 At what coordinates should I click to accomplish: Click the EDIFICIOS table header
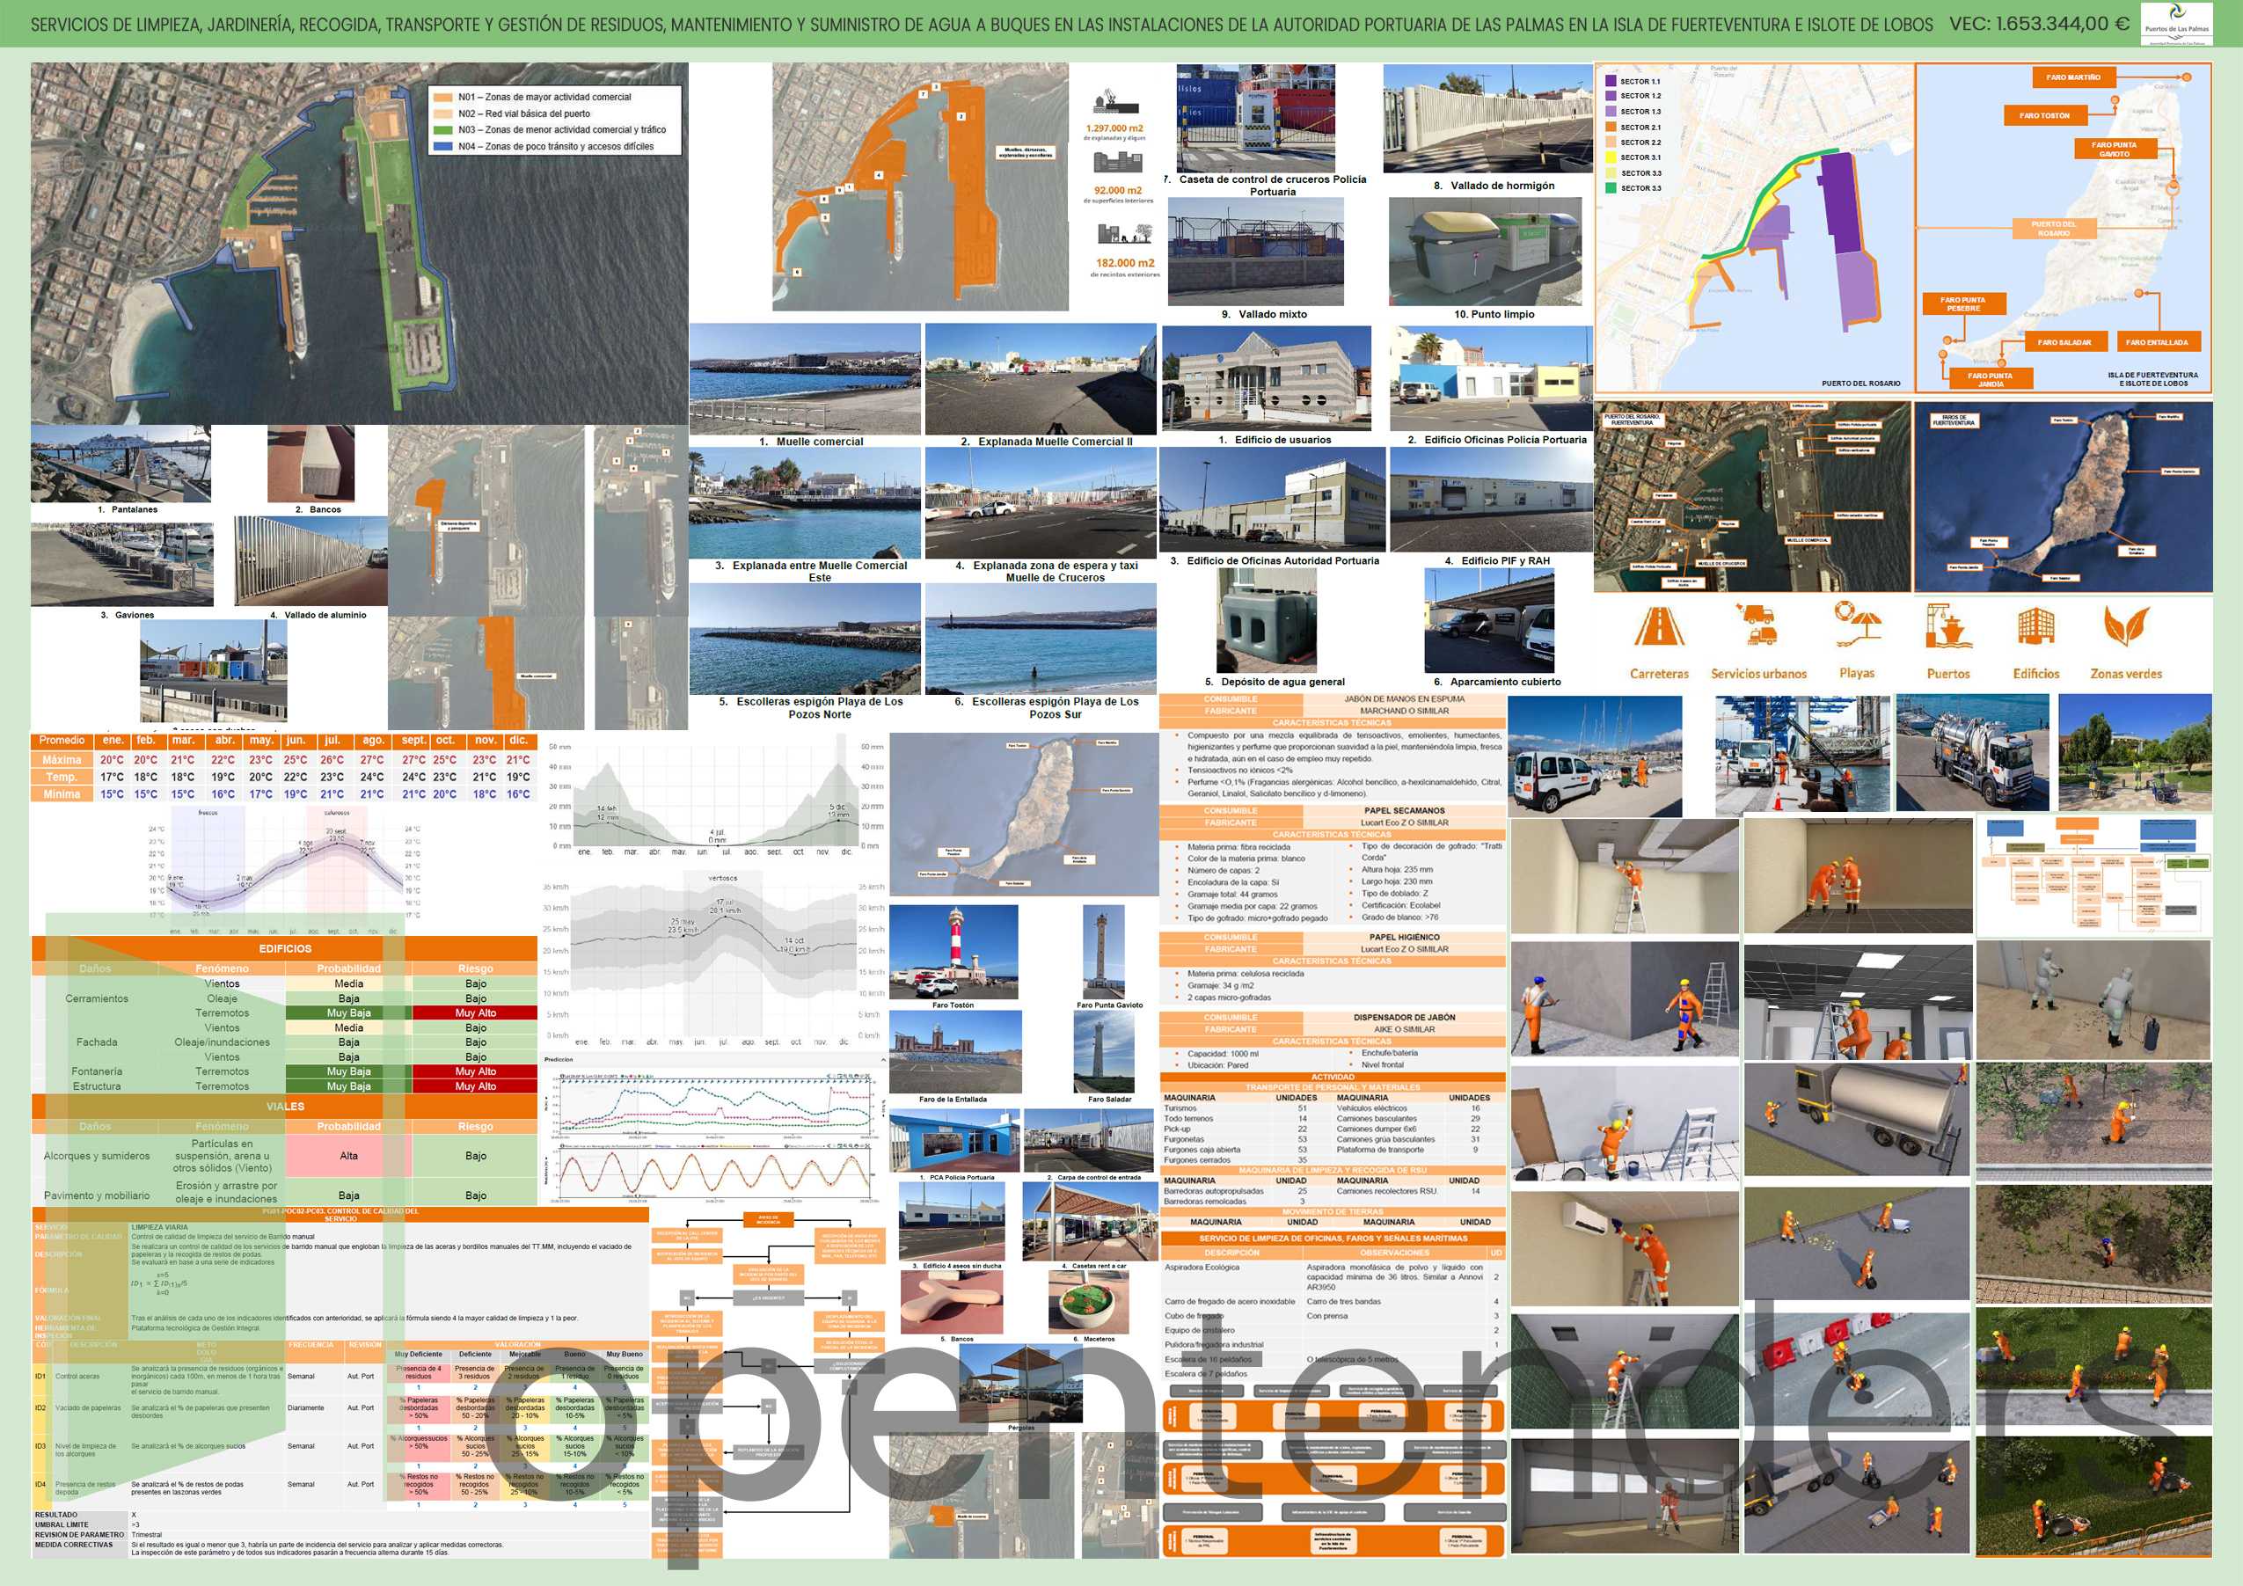(x=284, y=949)
